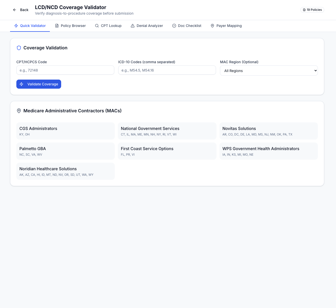Screen dimensions: 336x308
Task: Click the MAC Region (Optional) label
Action: click(x=239, y=62)
